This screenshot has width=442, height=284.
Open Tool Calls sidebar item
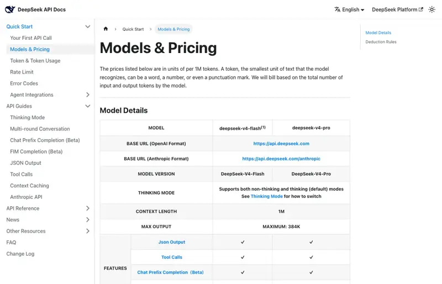[x=22, y=174]
